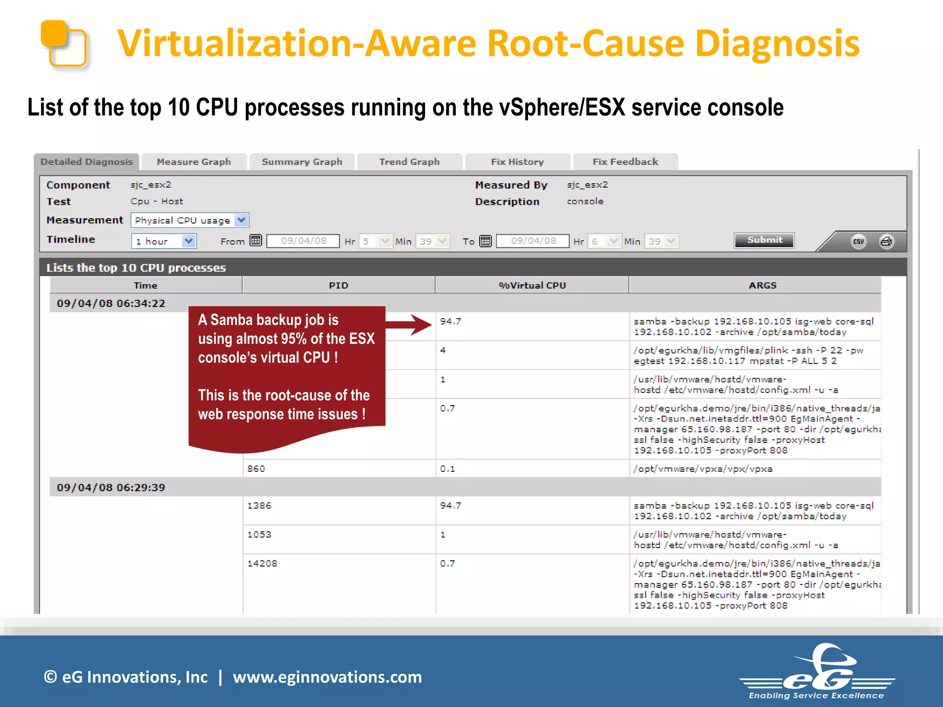Screen dimensions: 943x707
Task: Click the PID column header
Action: point(338,285)
